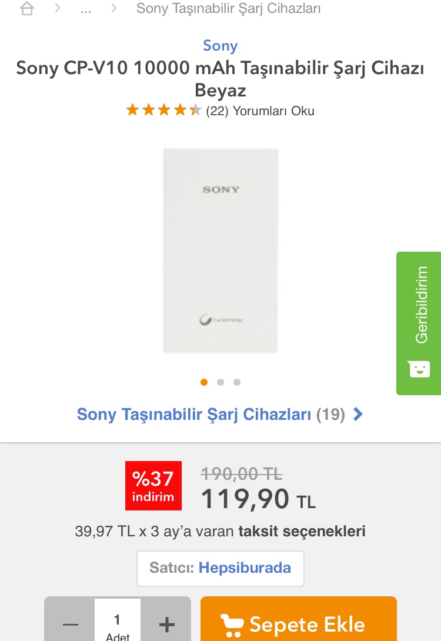Click the smiley feedback icon

(x=419, y=369)
